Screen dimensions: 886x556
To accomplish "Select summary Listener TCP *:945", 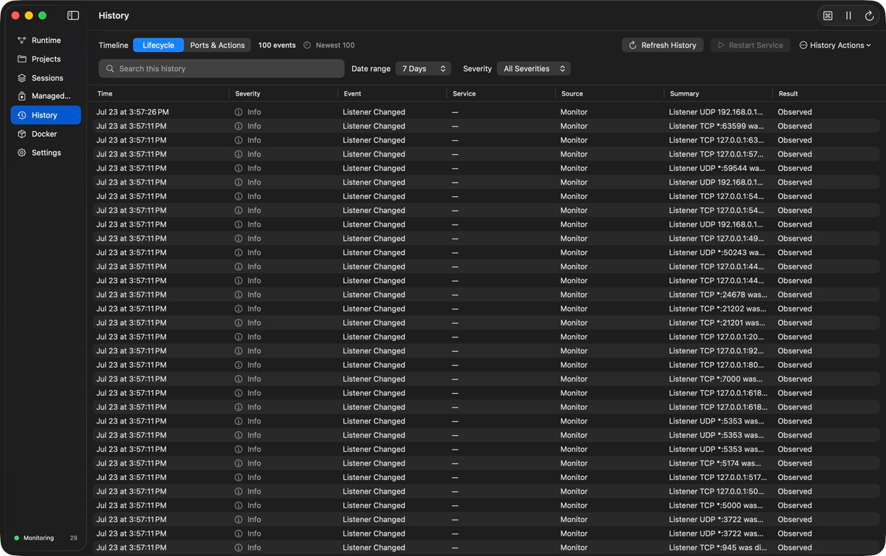I will pyautogui.click(x=718, y=547).
